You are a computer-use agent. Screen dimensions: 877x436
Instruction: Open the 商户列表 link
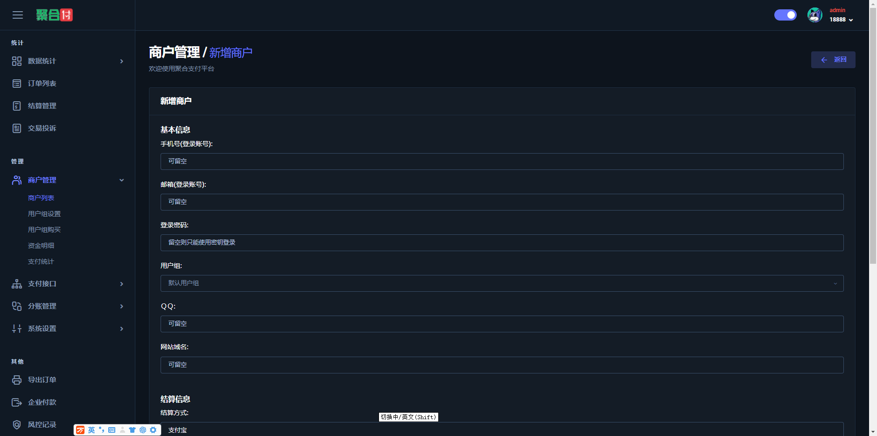[x=41, y=198]
